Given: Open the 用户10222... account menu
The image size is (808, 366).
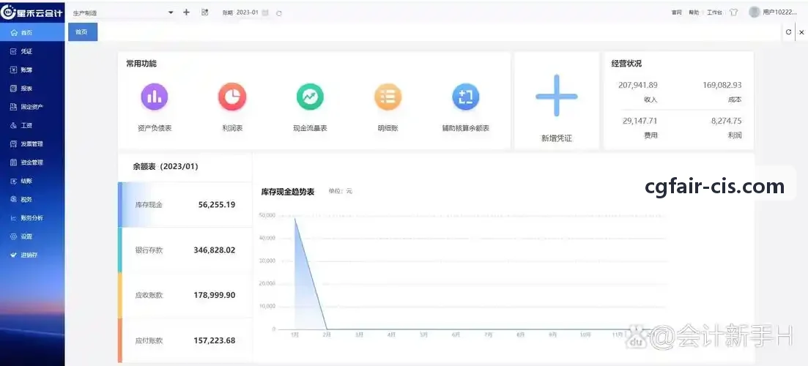Looking at the screenshot, I should pyautogui.click(x=779, y=12).
